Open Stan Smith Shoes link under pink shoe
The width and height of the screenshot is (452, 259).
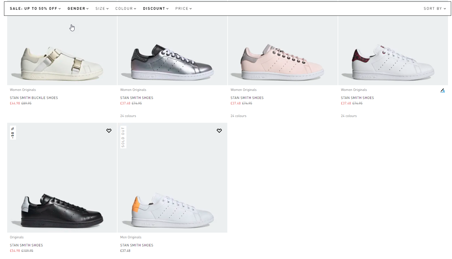pyautogui.click(x=247, y=98)
